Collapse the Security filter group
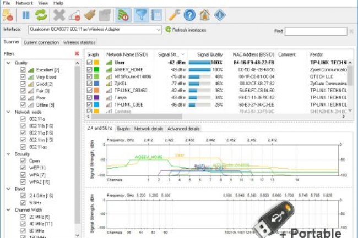The height and width of the screenshot is (238, 358). pos(8,154)
